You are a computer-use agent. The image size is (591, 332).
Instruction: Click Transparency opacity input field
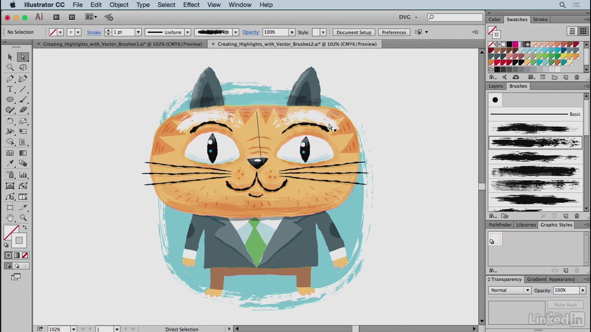coord(567,290)
